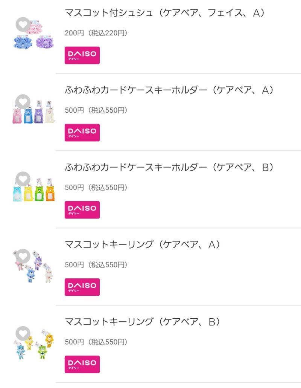Open ふわふわカードケースキーホルダー（ケアベア、B） title
Image resolution: width=301 pixels, height=388 pixels.
169,168
